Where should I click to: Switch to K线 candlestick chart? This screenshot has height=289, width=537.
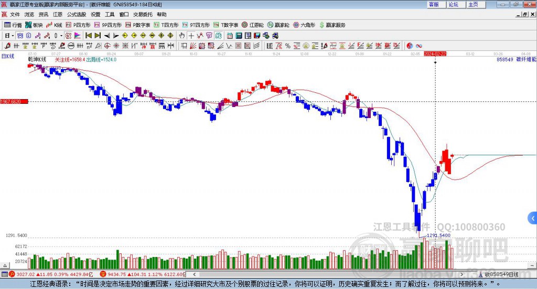point(55,25)
